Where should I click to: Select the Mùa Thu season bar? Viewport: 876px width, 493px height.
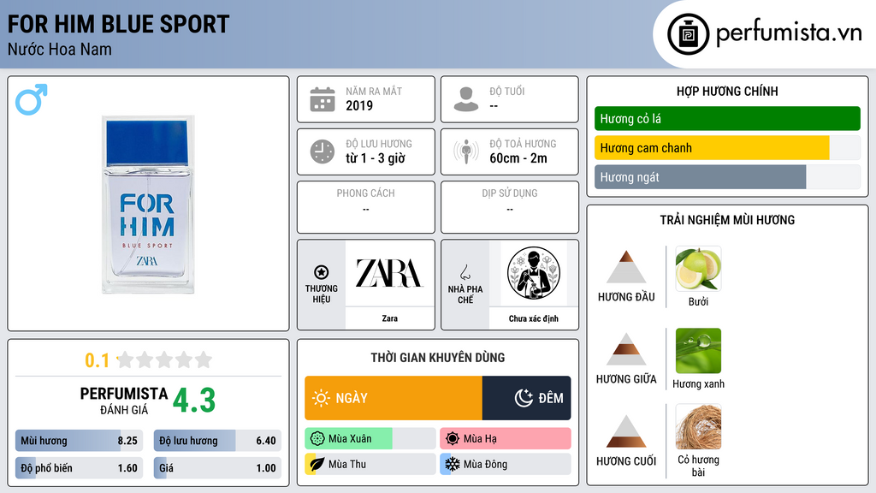pyautogui.click(x=370, y=464)
